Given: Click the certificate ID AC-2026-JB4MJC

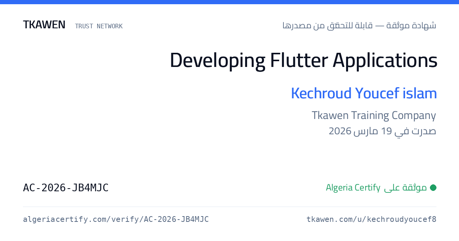Looking at the screenshot, I should [x=66, y=187].
